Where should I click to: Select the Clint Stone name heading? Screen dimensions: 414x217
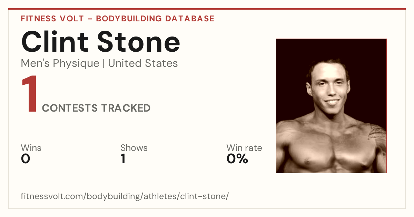(x=101, y=42)
